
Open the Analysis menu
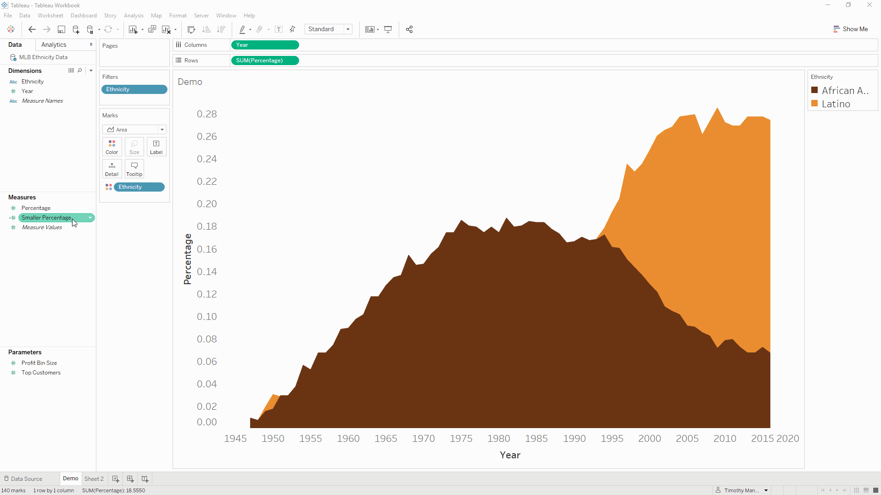(x=134, y=16)
